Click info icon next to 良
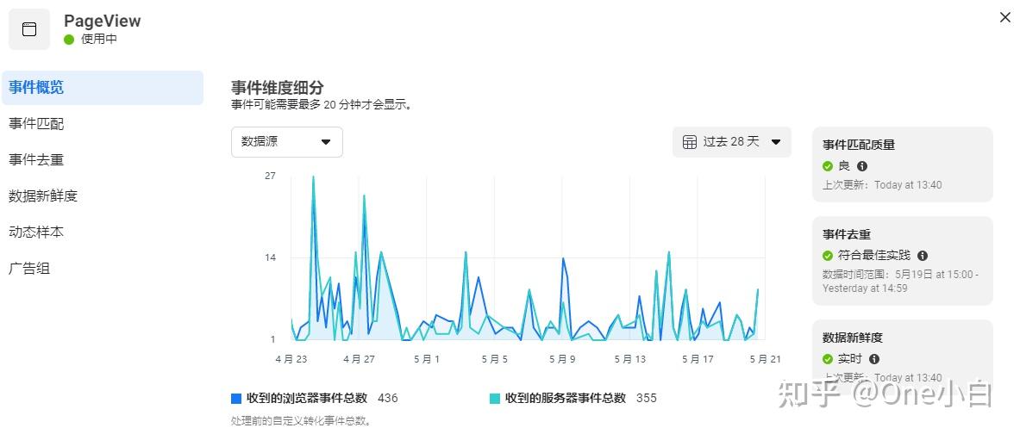Image resolution: width=1020 pixels, height=434 pixels. (862, 166)
